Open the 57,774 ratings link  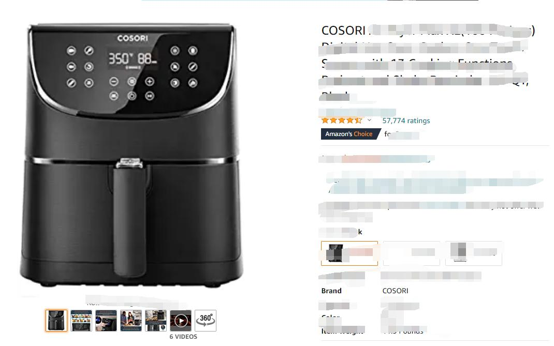coord(406,121)
